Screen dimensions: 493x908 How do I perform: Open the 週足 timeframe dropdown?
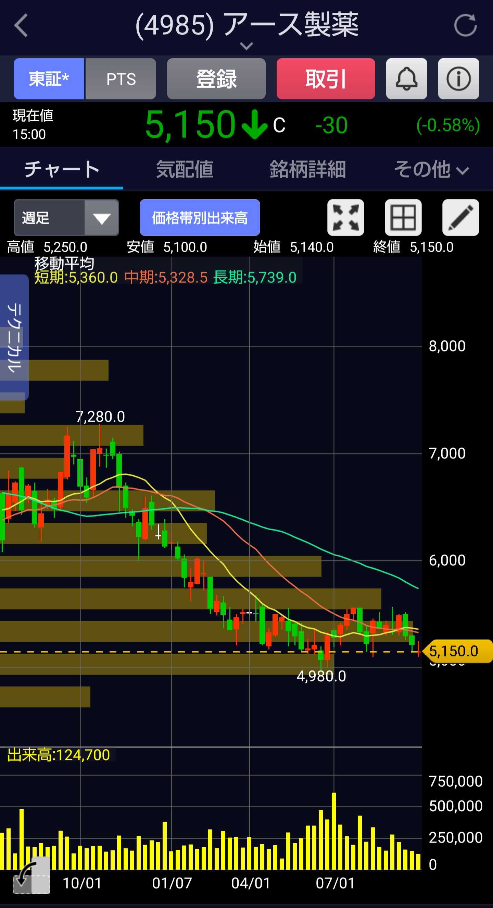66,217
